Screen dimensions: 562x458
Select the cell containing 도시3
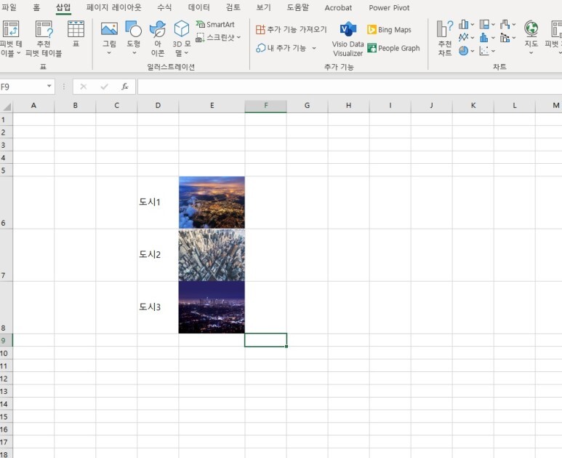(158, 307)
